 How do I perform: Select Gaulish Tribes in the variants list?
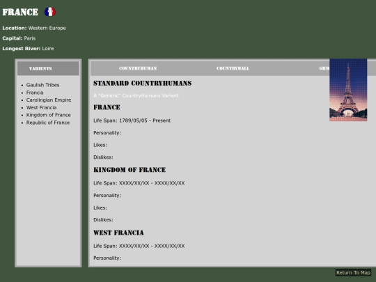42,85
